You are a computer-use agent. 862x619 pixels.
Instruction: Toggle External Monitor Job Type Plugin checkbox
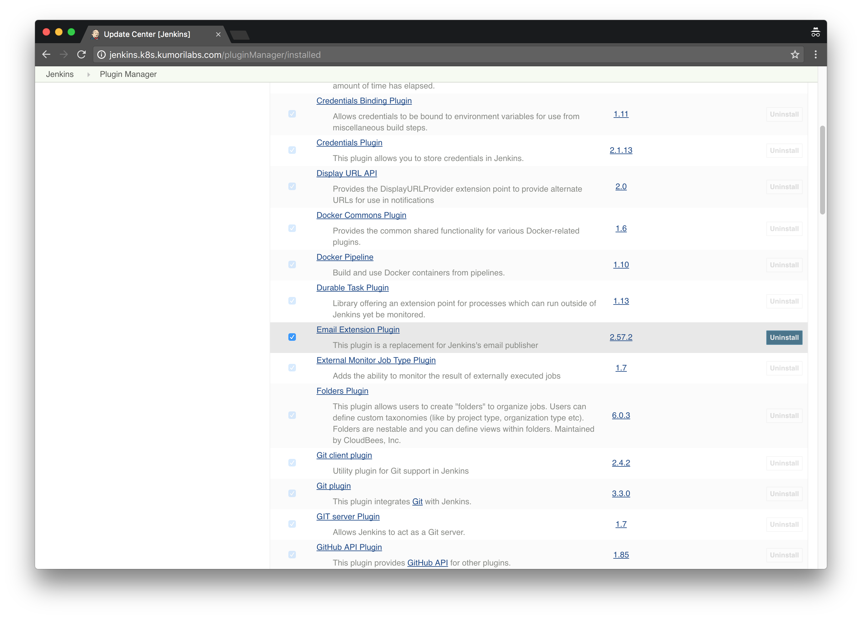point(292,367)
